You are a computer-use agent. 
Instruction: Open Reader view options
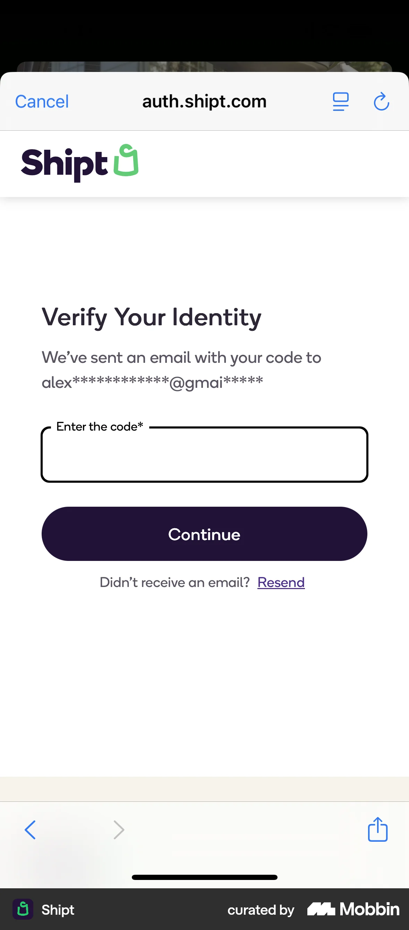[340, 101]
